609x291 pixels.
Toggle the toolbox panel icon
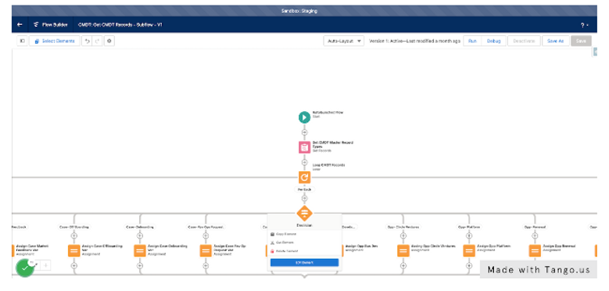tap(22, 41)
